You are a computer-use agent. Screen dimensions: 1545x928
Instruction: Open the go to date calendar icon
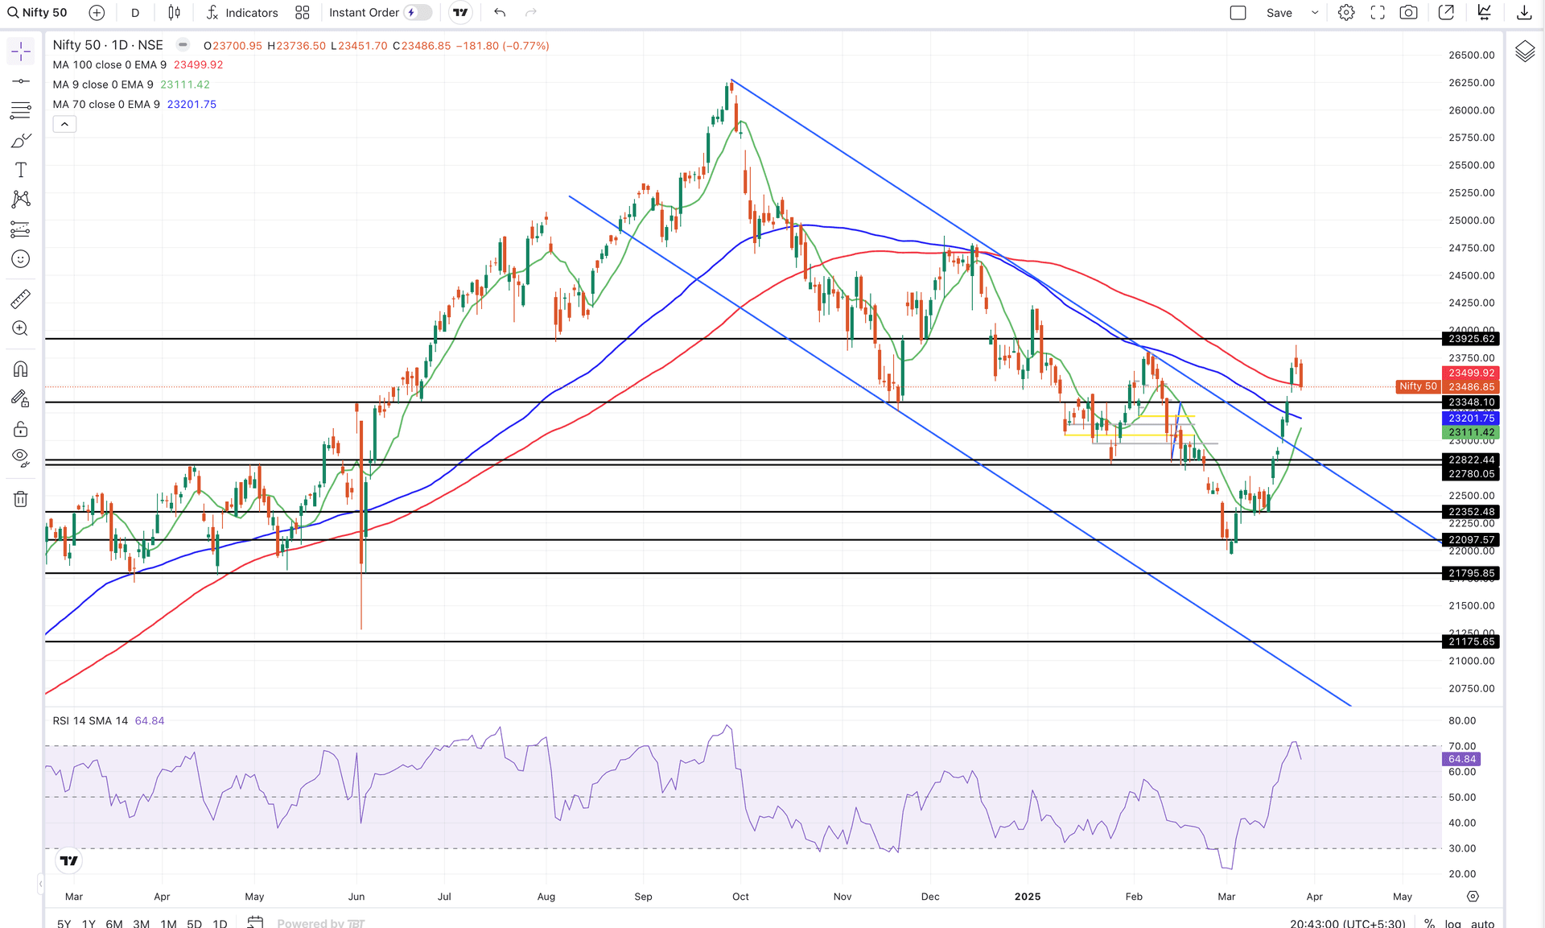point(255,922)
